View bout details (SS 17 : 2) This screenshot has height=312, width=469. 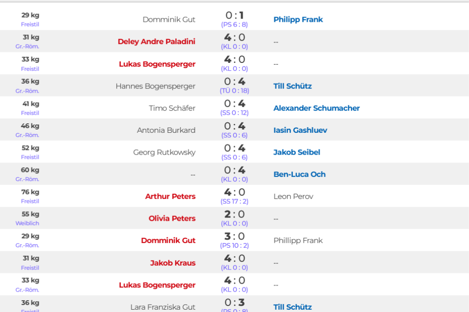[234, 201]
